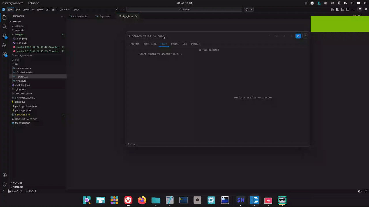Click the Manage gear icon at sidebar bottom
Screen dimensions: 369x207
[4, 184]
